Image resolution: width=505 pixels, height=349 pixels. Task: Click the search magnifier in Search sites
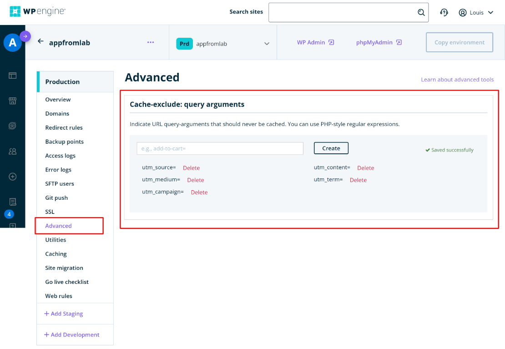(x=421, y=12)
